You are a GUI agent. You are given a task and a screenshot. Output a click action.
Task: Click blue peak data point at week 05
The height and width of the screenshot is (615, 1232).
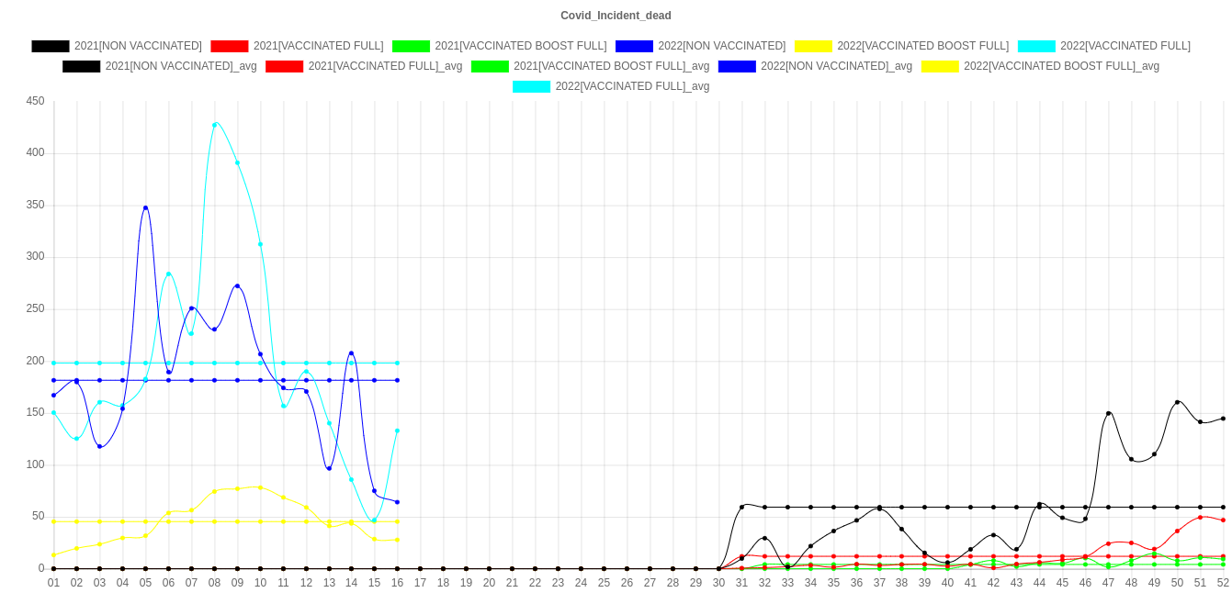(145, 207)
